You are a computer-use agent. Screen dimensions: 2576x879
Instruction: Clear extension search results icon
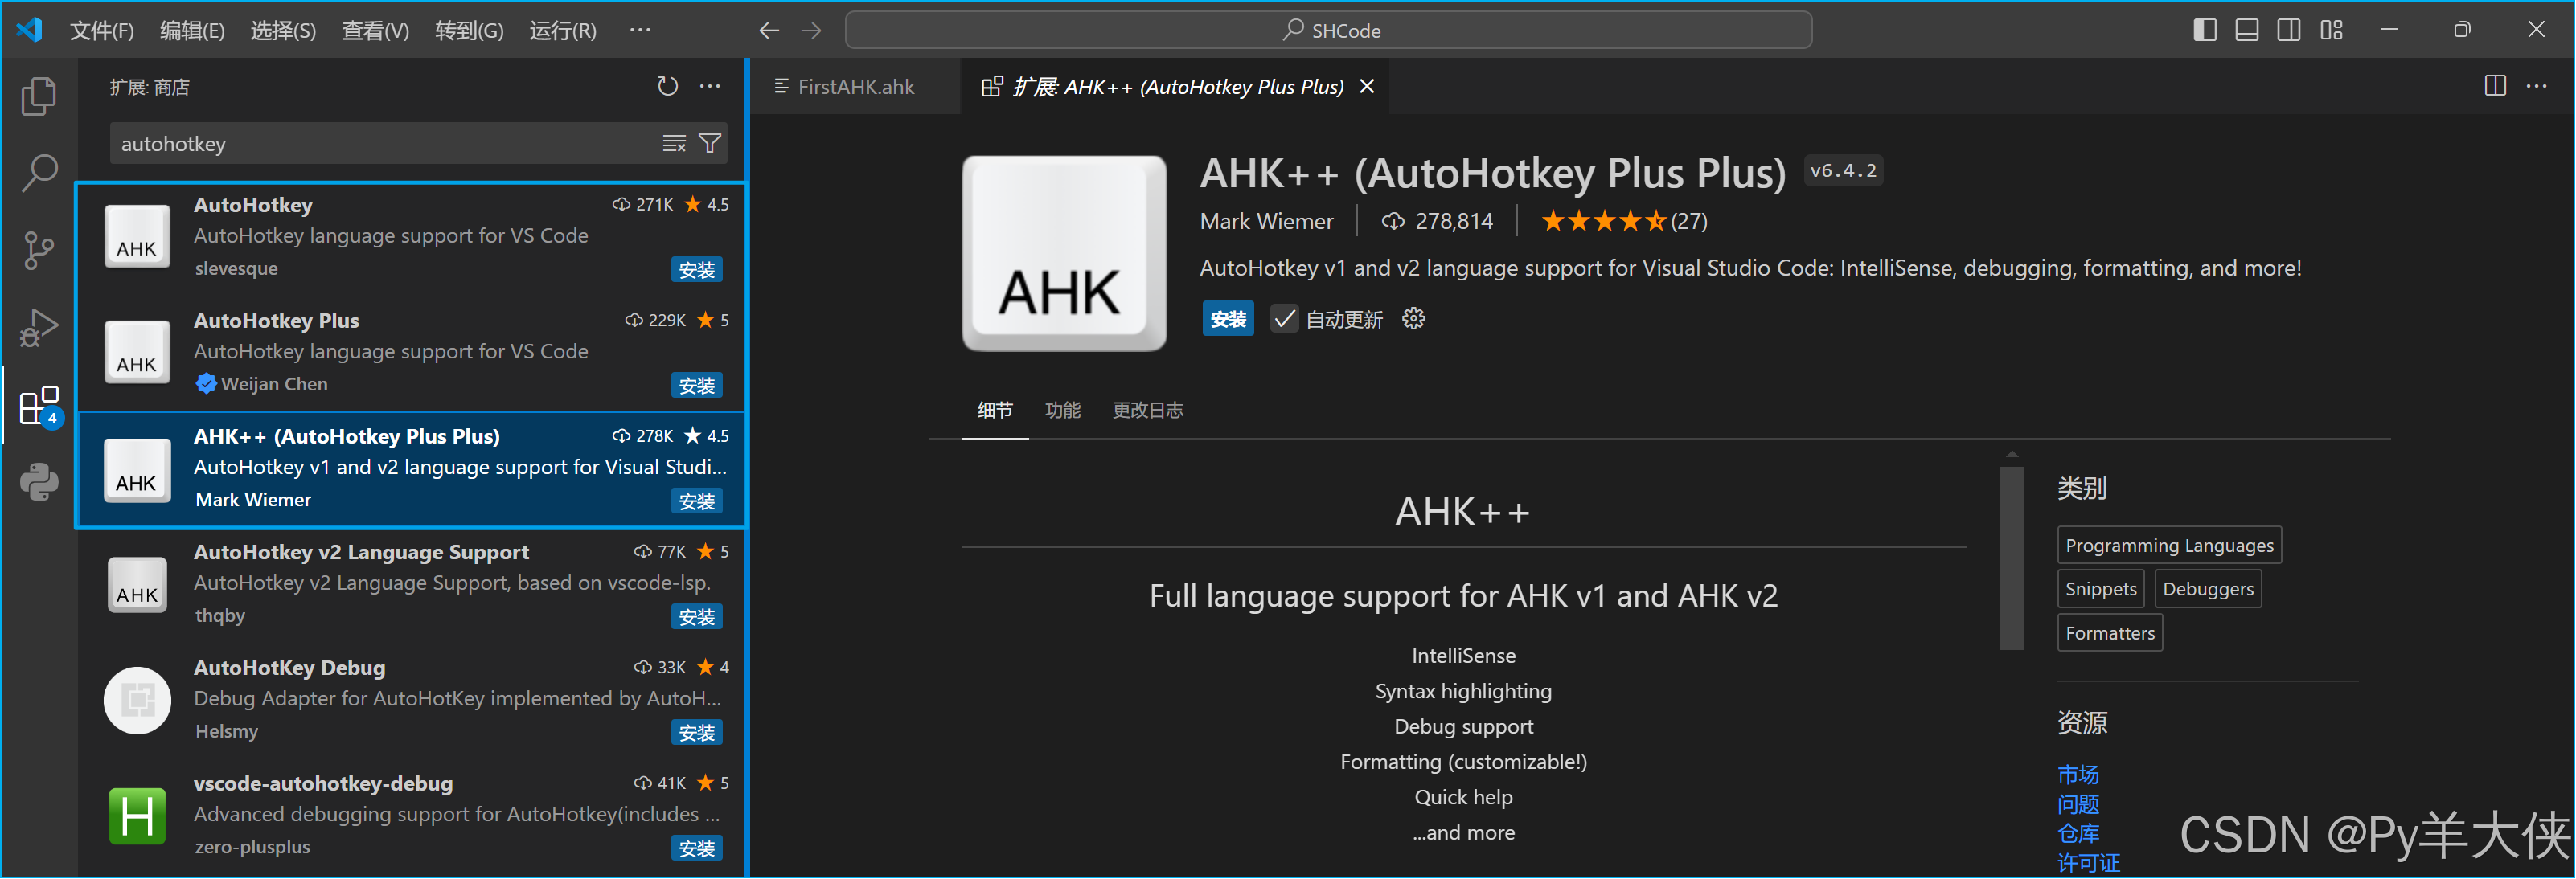[x=674, y=144]
